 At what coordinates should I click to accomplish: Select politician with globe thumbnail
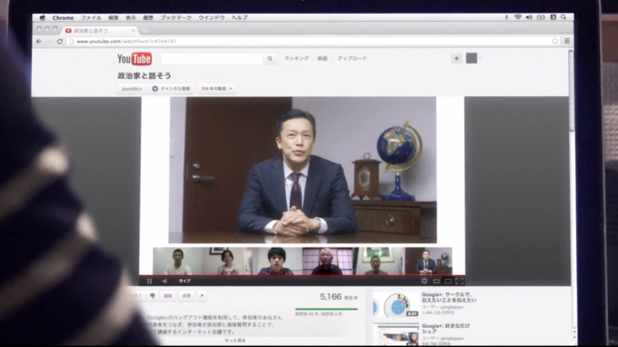tap(428, 261)
